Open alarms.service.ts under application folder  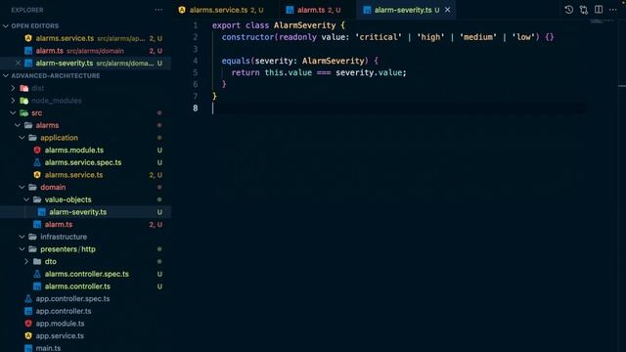(85, 175)
